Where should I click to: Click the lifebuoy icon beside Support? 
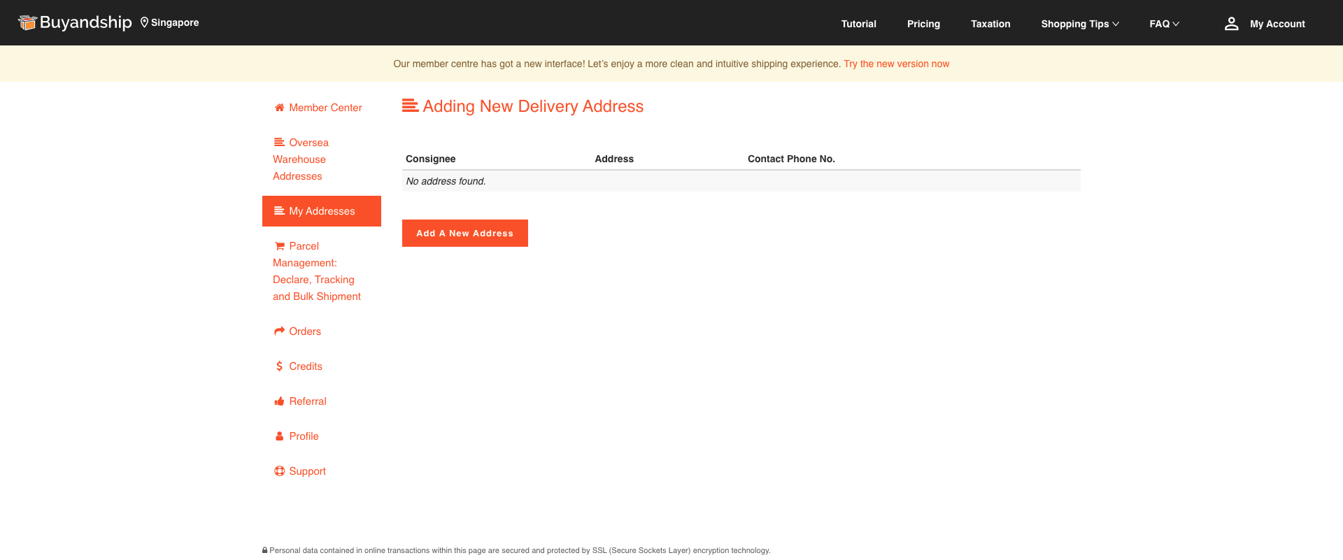279,471
